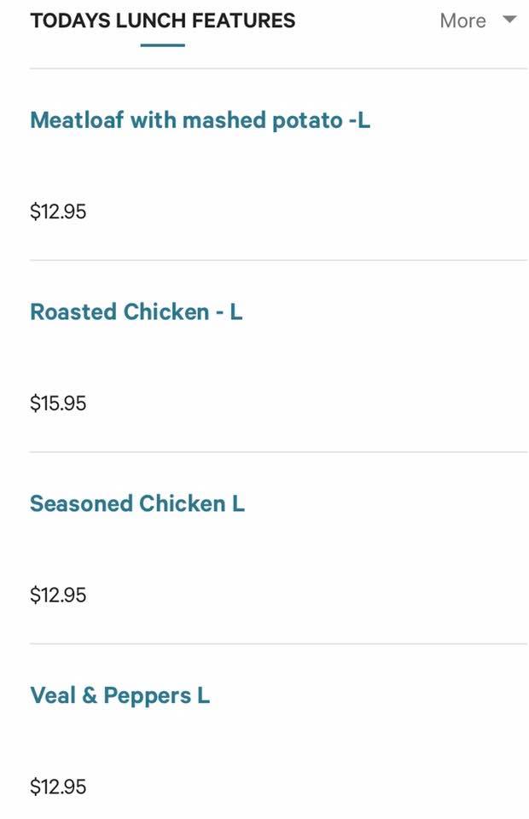This screenshot has width=529, height=819.
Task: Expand the More dropdown arrow
Action: click(509, 20)
